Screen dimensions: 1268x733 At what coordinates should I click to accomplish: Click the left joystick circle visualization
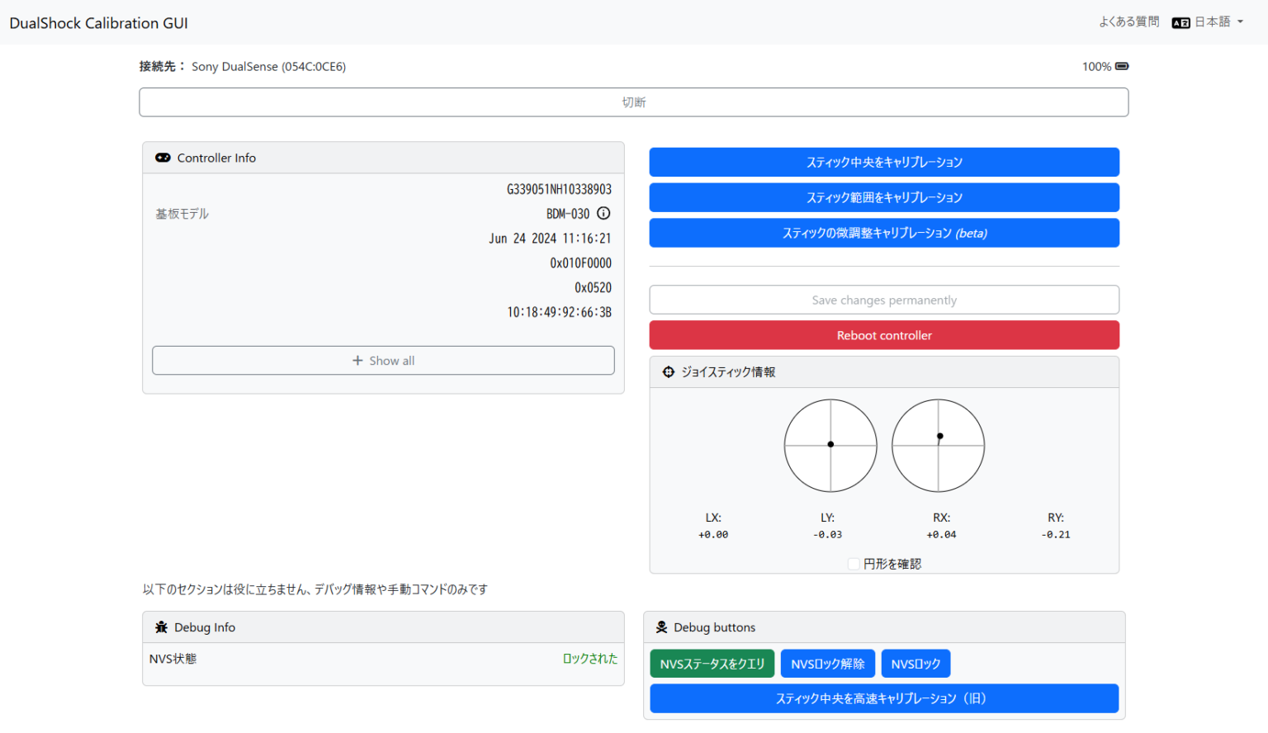[x=830, y=445]
